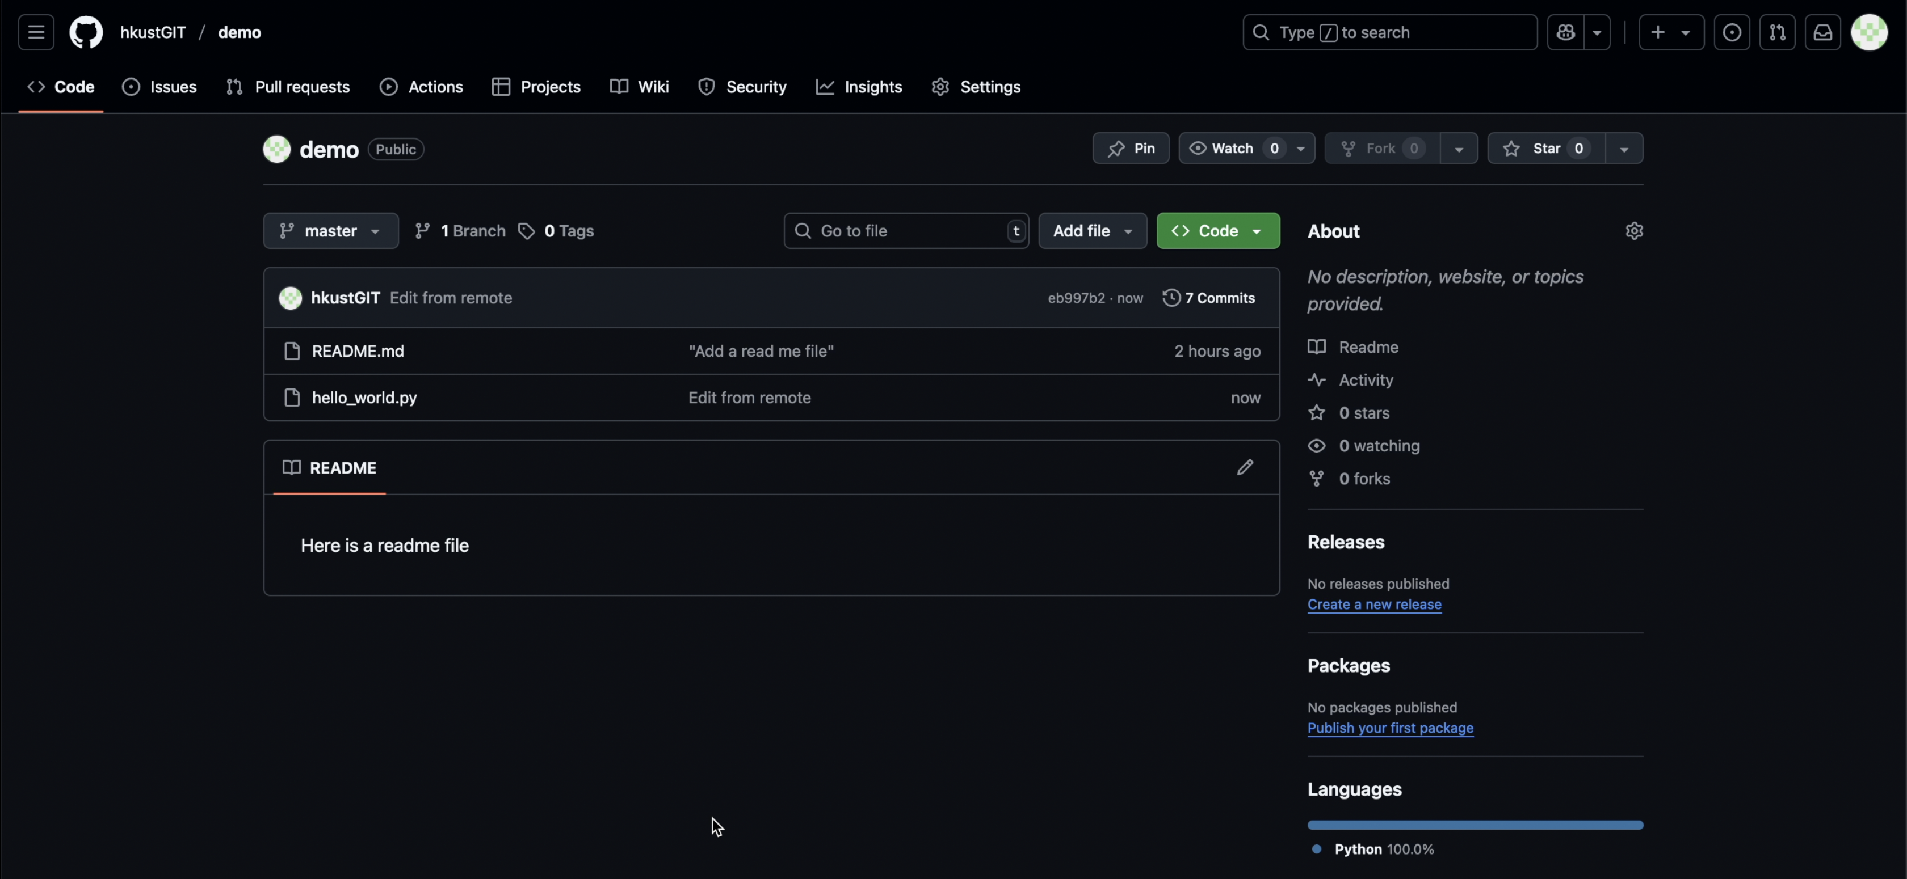Open the header issues circle icon
Image resolution: width=1907 pixels, height=879 pixels.
coord(1732,32)
